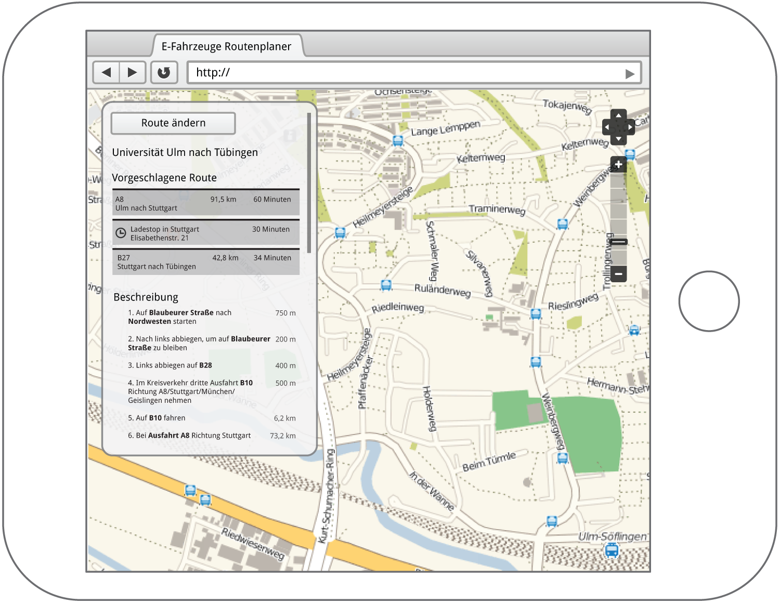Viewport: 780px width, 604px height.
Task: Click the bus stop icon near Lange Lemppen
Action: 398,141
